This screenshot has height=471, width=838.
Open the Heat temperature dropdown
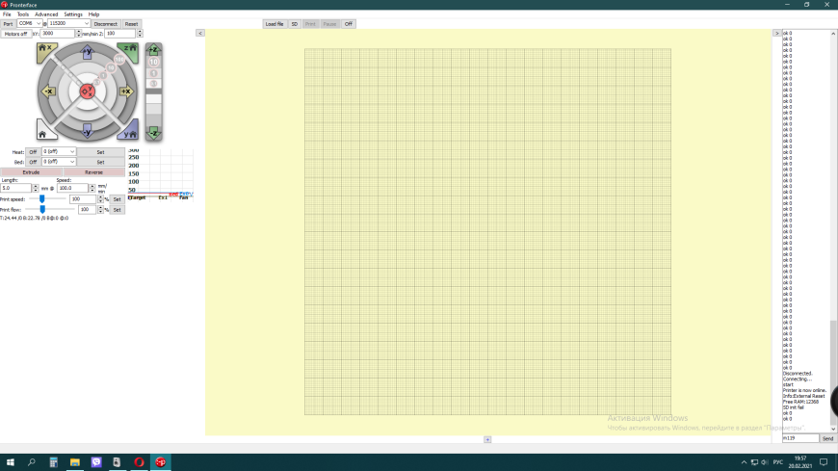point(59,152)
